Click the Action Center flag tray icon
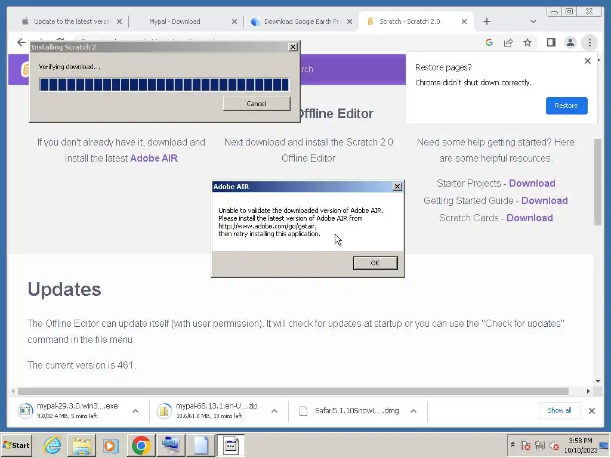This screenshot has height=458, width=611. [525, 445]
